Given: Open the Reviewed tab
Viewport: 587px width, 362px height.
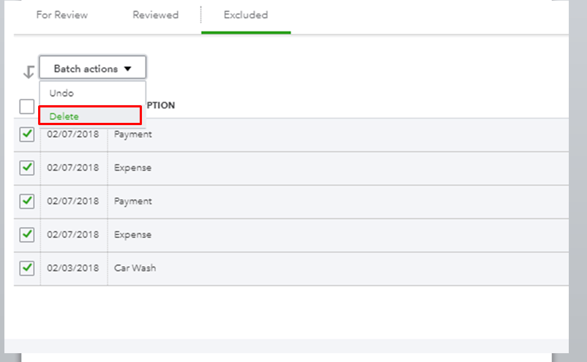Looking at the screenshot, I should coord(155,15).
